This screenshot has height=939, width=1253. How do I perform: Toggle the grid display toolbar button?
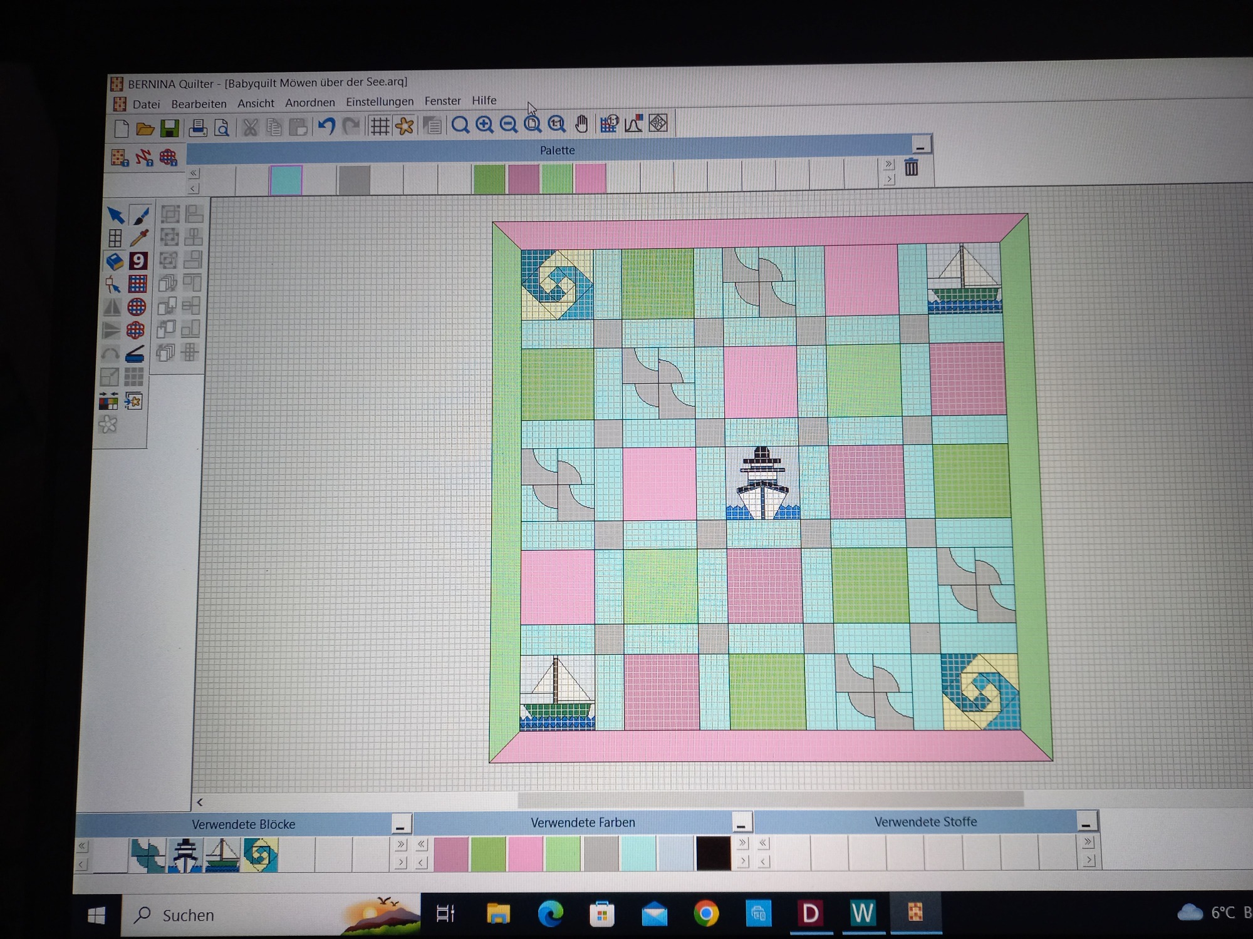click(380, 126)
